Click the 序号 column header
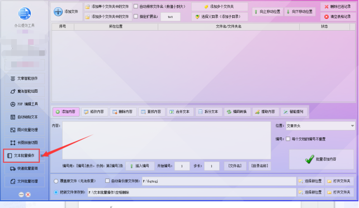Screen dimensions: 359x208 (x=63, y=26)
